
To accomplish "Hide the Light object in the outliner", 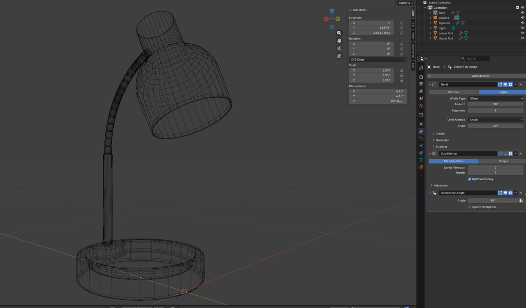I will pyautogui.click(x=522, y=28).
